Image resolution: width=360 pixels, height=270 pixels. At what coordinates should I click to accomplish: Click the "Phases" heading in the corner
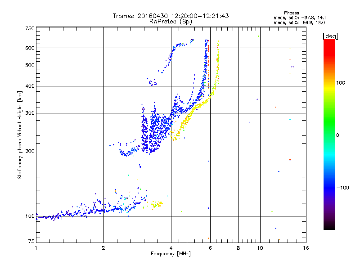pos(291,13)
